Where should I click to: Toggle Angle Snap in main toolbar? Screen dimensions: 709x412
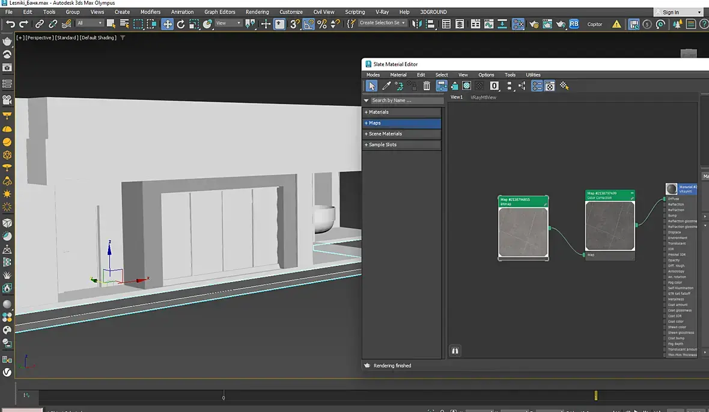[x=308, y=24]
